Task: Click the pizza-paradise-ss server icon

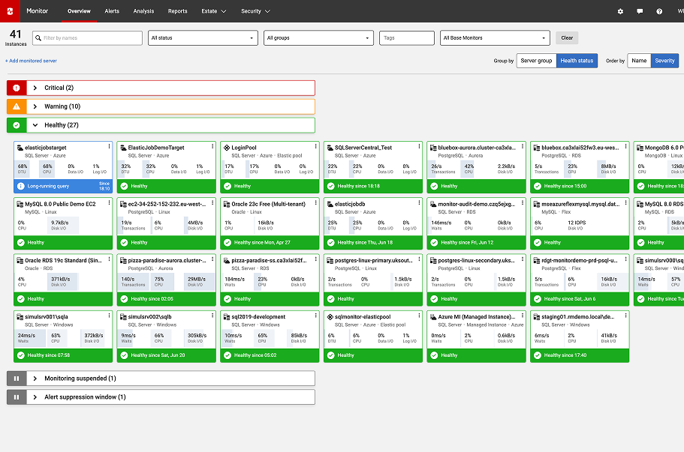Action: point(227,260)
